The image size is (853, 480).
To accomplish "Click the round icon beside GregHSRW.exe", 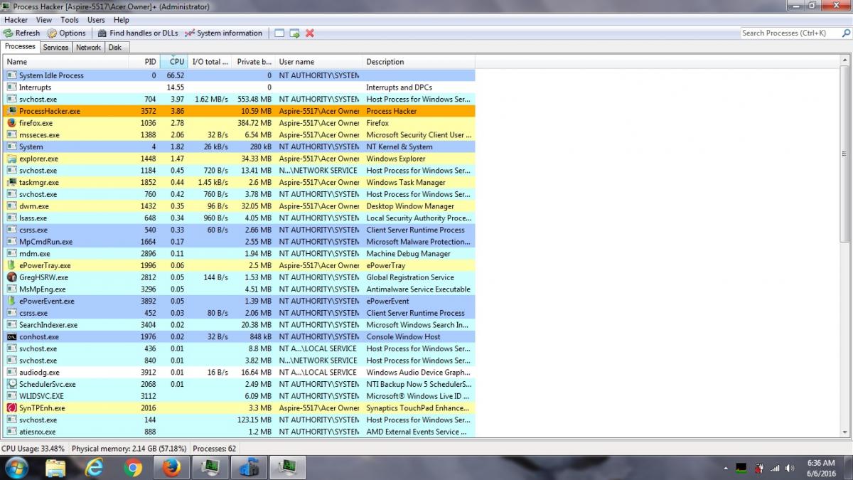I will pyautogui.click(x=11, y=277).
